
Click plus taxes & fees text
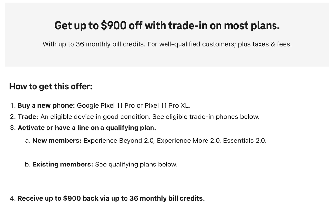[265, 44]
